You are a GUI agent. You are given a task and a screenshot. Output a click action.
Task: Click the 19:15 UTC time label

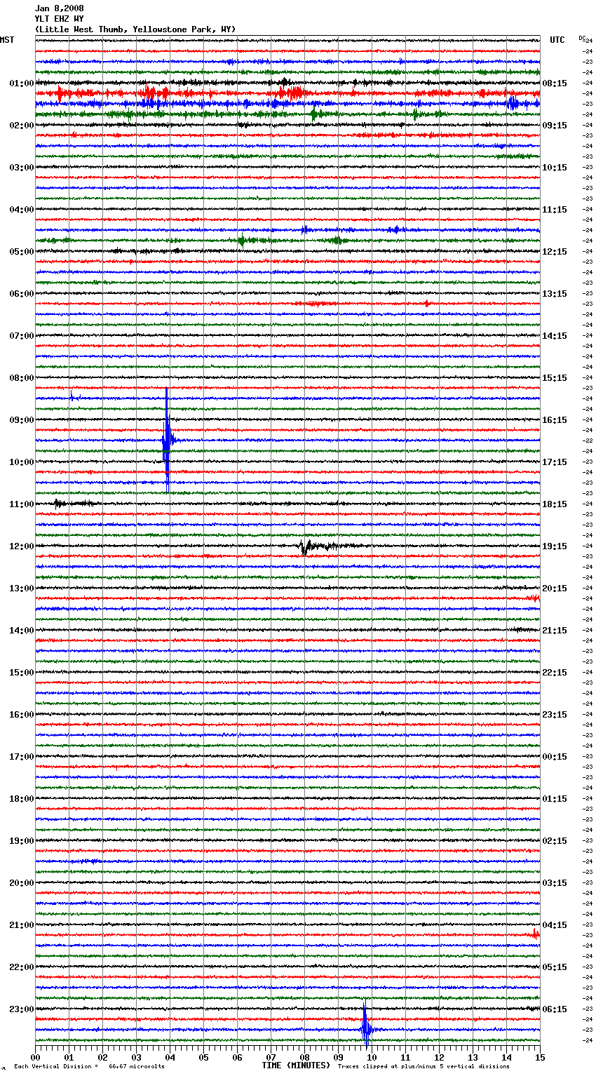coord(555,546)
